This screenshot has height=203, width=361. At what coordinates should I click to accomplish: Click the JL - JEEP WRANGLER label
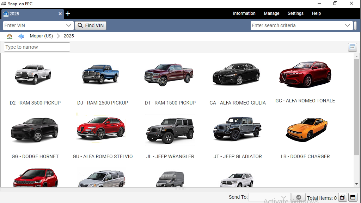pyautogui.click(x=170, y=157)
